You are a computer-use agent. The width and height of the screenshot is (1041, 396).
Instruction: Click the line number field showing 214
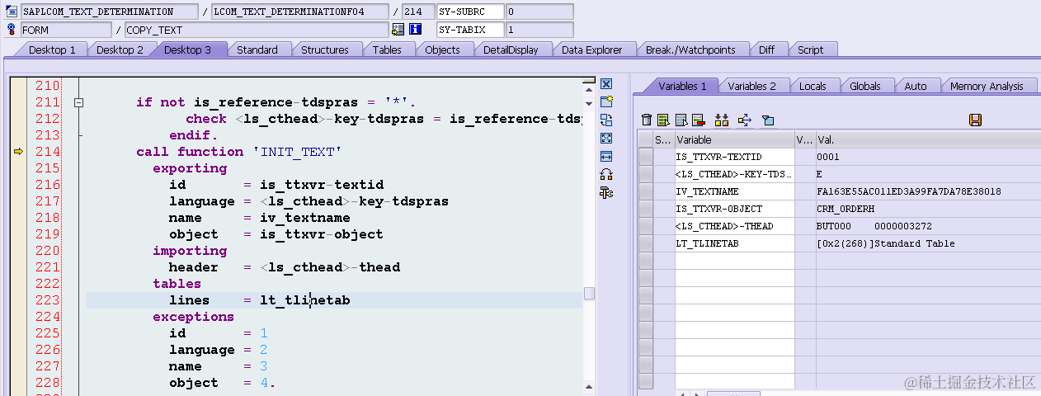click(x=417, y=12)
